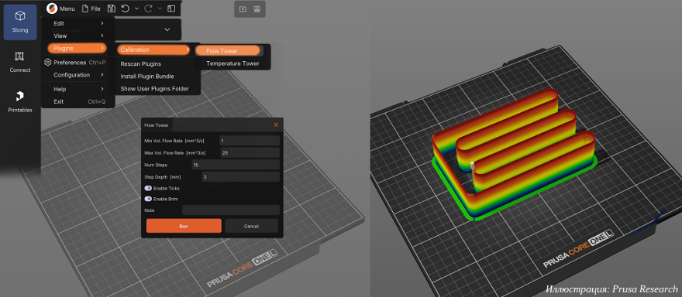This screenshot has width=682, height=297.
Task: Open the undo history dropdown arrow
Action: 137,9
